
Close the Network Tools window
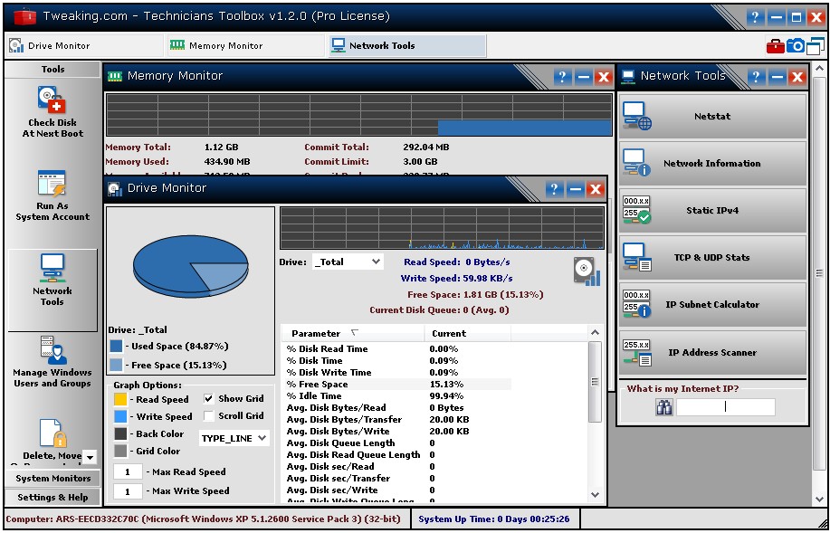[797, 77]
